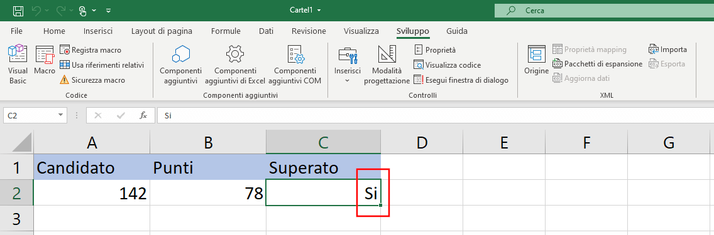714x235 pixels.
Task: Toggle Usa riferimenti relativi
Action: coord(102,65)
